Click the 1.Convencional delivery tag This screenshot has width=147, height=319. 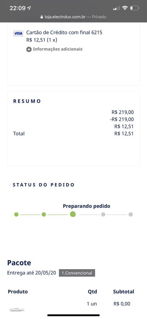click(77, 273)
